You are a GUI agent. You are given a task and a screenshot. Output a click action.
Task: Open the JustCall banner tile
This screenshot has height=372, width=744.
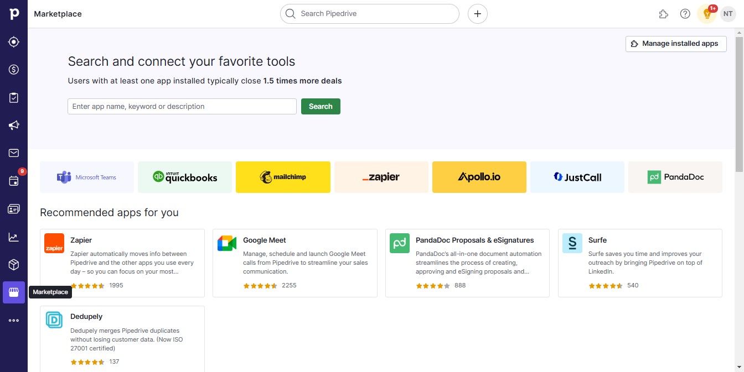tap(577, 177)
